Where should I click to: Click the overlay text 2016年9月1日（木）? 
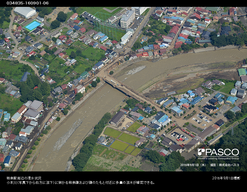click(193, 165)
